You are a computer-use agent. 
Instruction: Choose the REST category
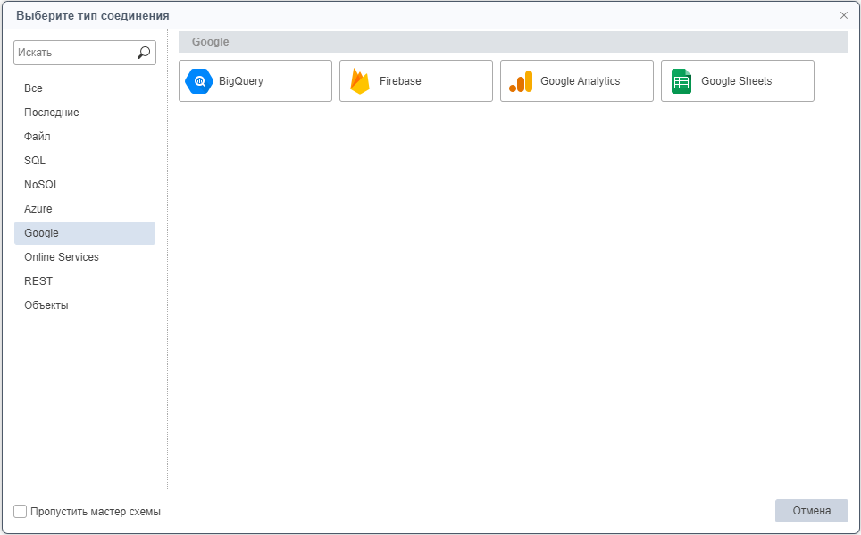pyautogui.click(x=38, y=281)
